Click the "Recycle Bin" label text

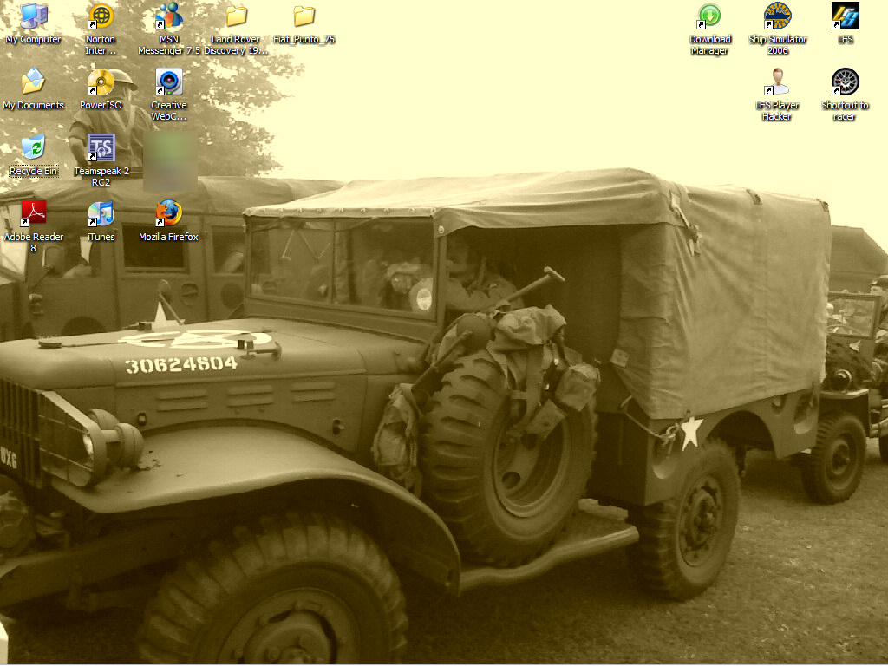[34, 171]
